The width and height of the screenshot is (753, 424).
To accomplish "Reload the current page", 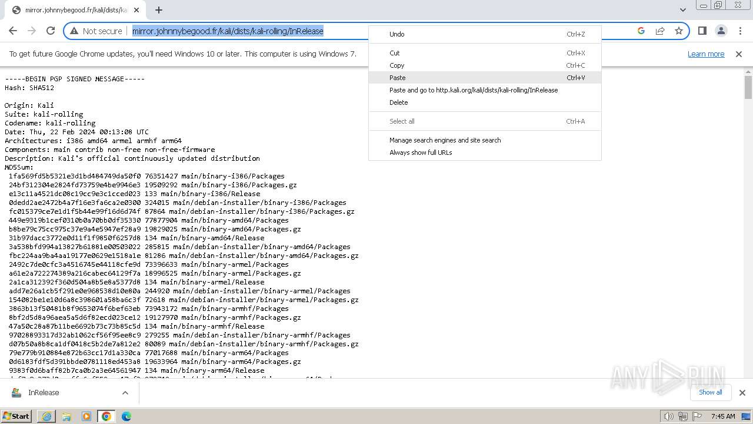I will [51, 31].
